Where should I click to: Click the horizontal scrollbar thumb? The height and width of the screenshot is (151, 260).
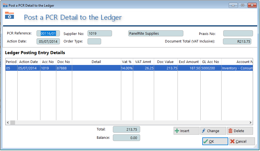(x=13, y=123)
